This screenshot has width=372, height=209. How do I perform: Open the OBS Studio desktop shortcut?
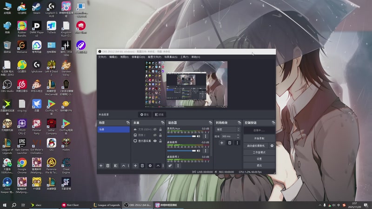coord(7,86)
